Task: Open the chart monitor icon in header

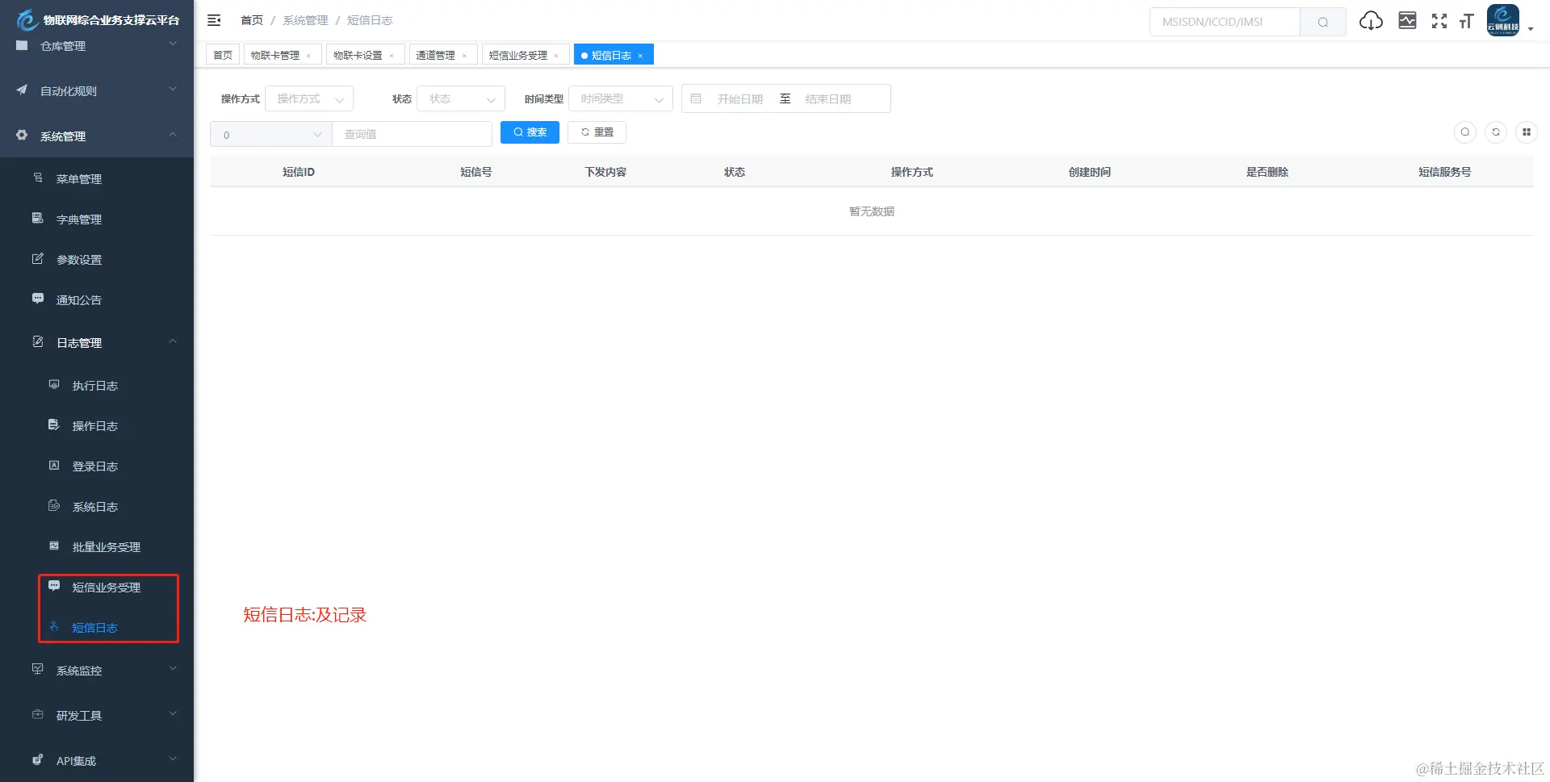Action: [x=1407, y=21]
